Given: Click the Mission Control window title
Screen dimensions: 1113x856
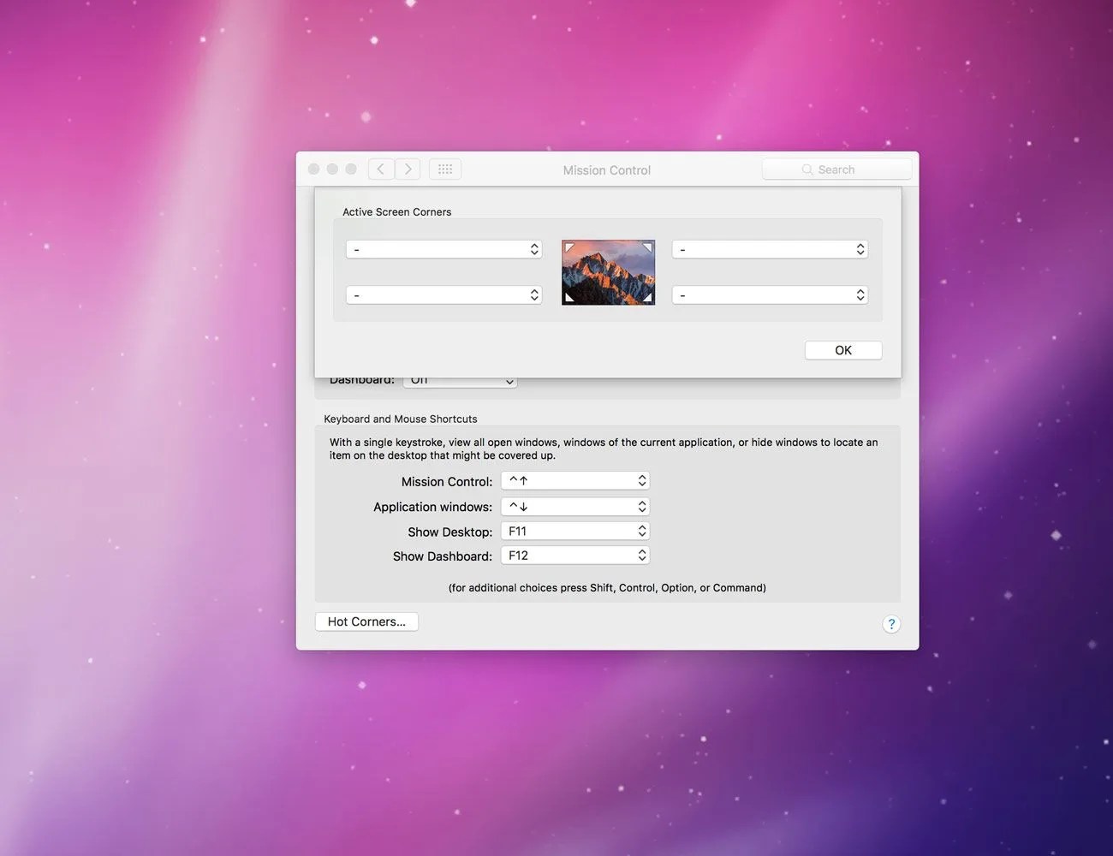Looking at the screenshot, I should 607,170.
